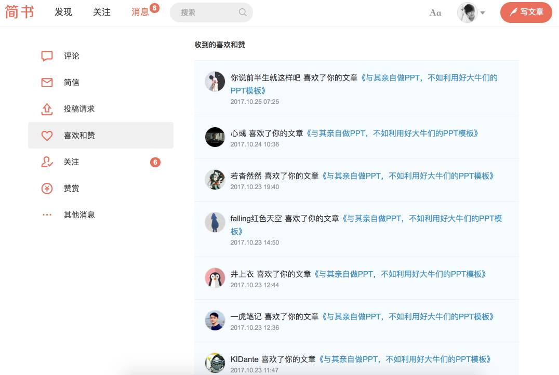Click the red badge 6 beside 关注

click(x=155, y=162)
